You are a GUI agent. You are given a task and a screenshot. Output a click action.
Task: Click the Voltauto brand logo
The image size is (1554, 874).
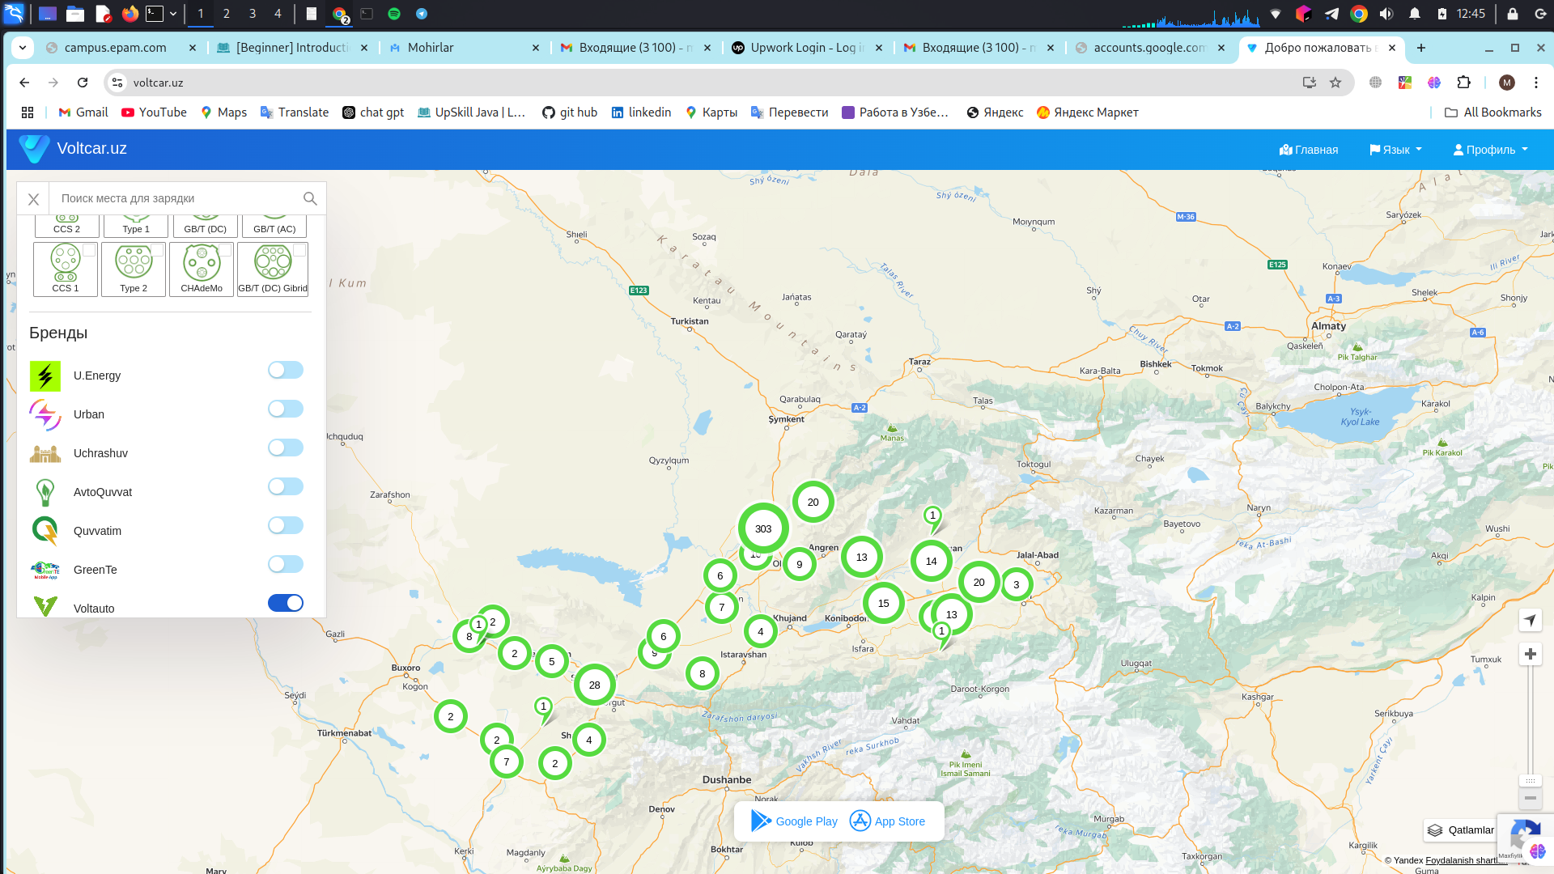tap(45, 606)
